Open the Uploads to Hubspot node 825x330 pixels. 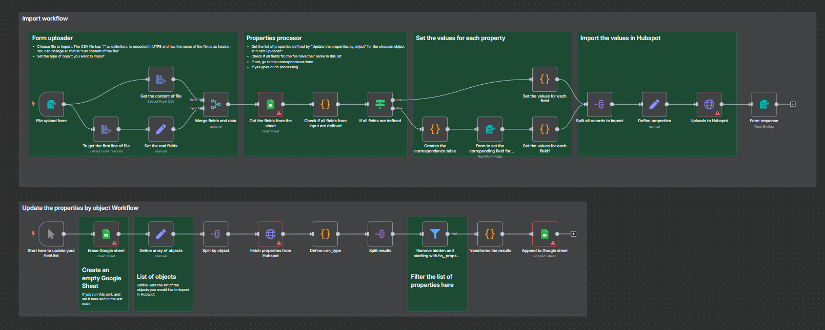click(709, 104)
